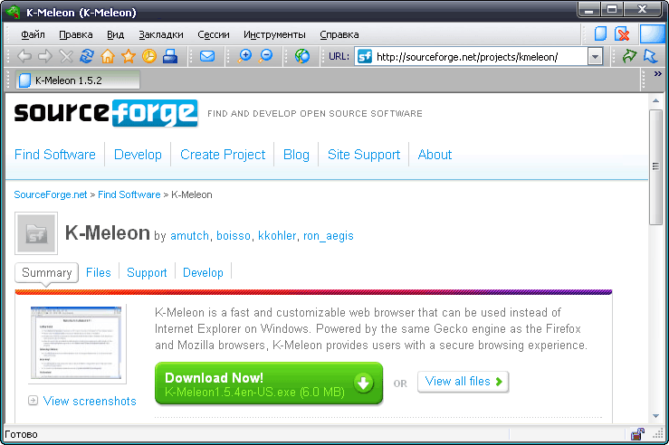
Task: Click the K-Meleon lizard title bar icon
Action: click(x=13, y=12)
